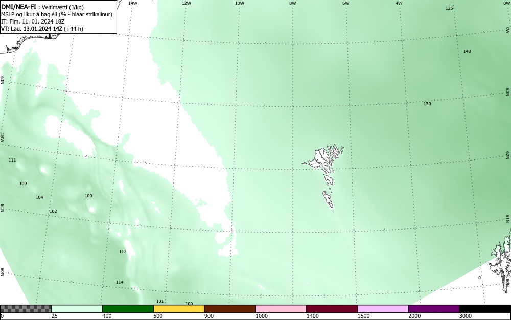This screenshot has width=511, height=320.
Task: Click the pressure value 109 on map
Action: [23, 184]
